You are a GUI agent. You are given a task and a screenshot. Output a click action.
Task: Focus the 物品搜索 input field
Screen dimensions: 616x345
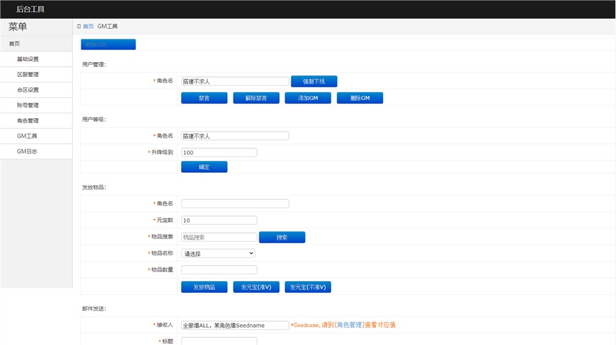[x=219, y=237]
